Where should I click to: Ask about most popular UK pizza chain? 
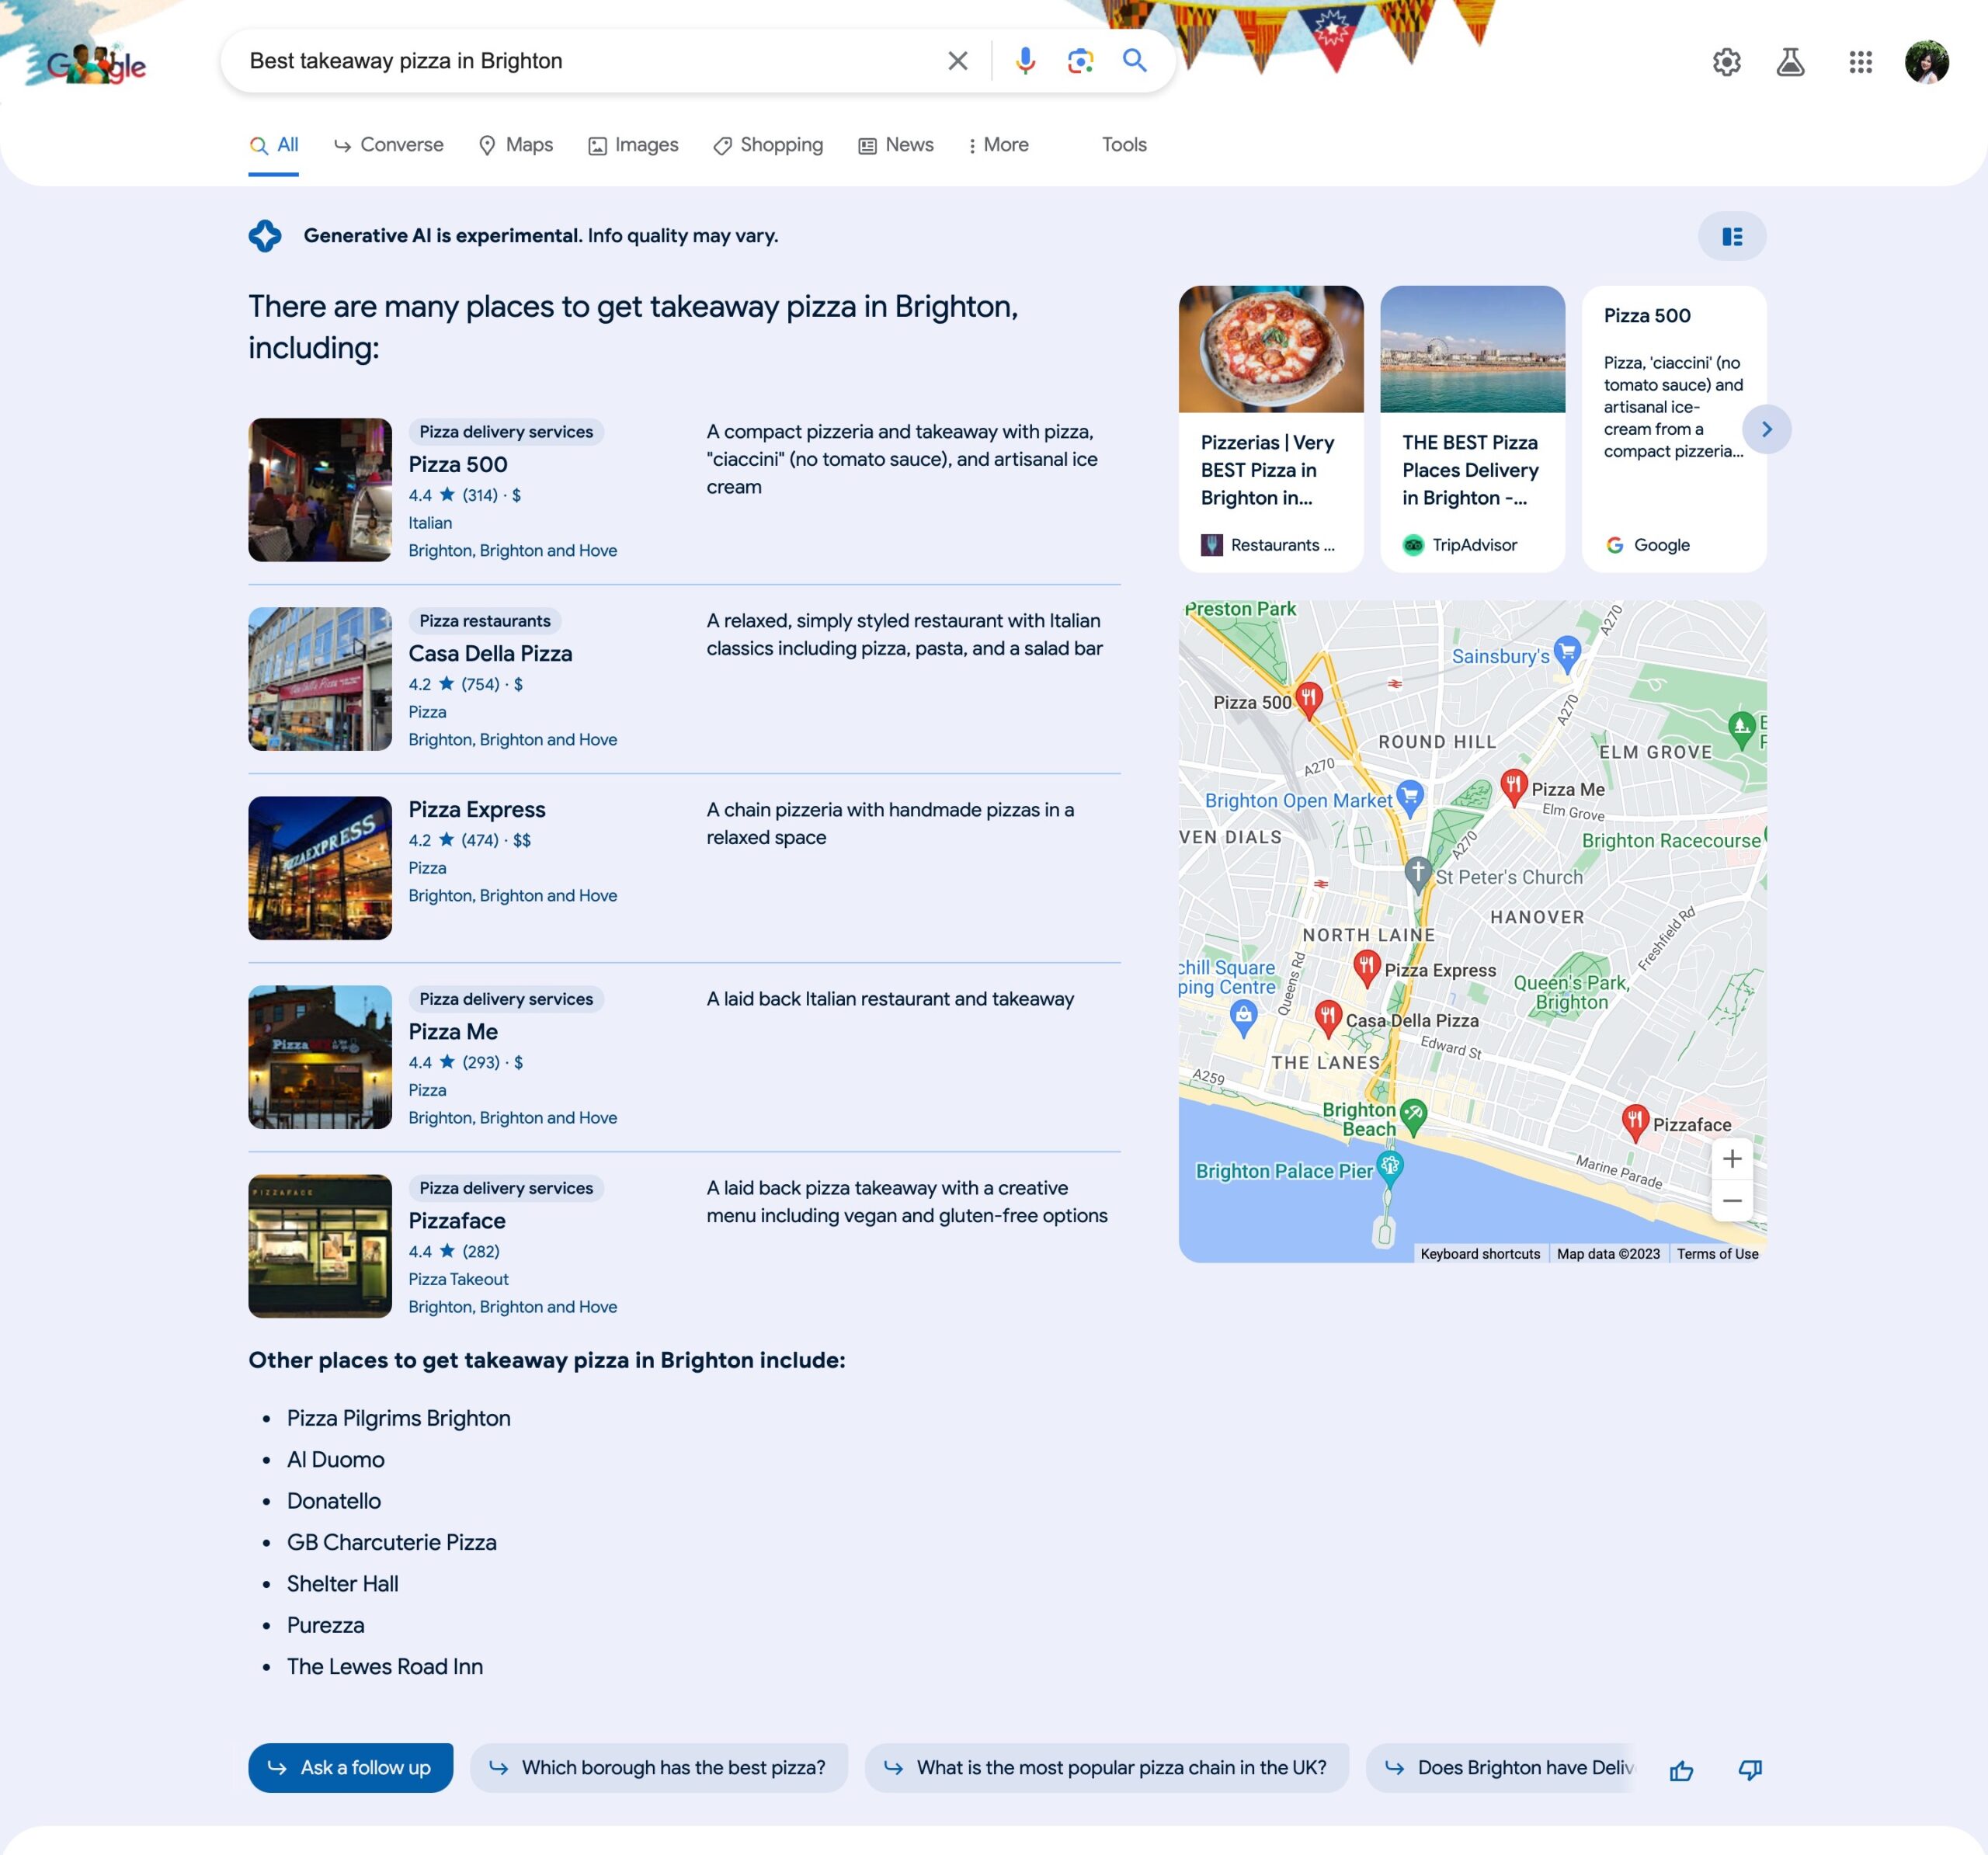[1107, 1768]
